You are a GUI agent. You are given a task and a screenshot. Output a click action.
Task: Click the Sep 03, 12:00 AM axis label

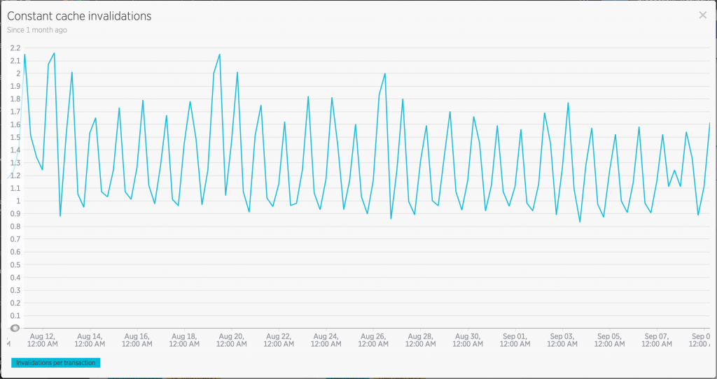(562, 340)
